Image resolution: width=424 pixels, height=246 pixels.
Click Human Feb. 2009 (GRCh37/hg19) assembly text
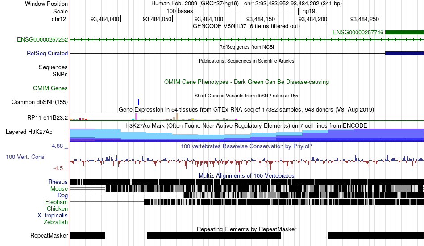point(195,4)
